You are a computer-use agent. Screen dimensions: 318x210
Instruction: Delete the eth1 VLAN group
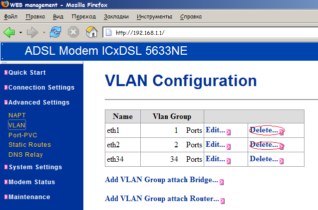point(264,130)
